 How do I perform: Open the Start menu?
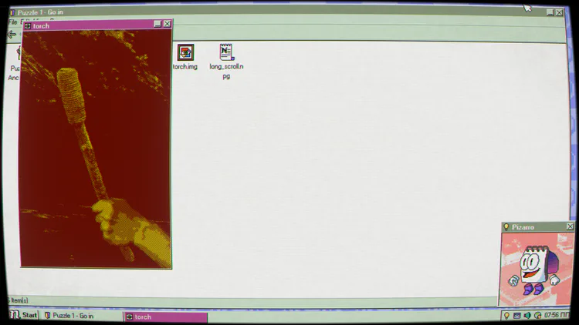click(24, 315)
